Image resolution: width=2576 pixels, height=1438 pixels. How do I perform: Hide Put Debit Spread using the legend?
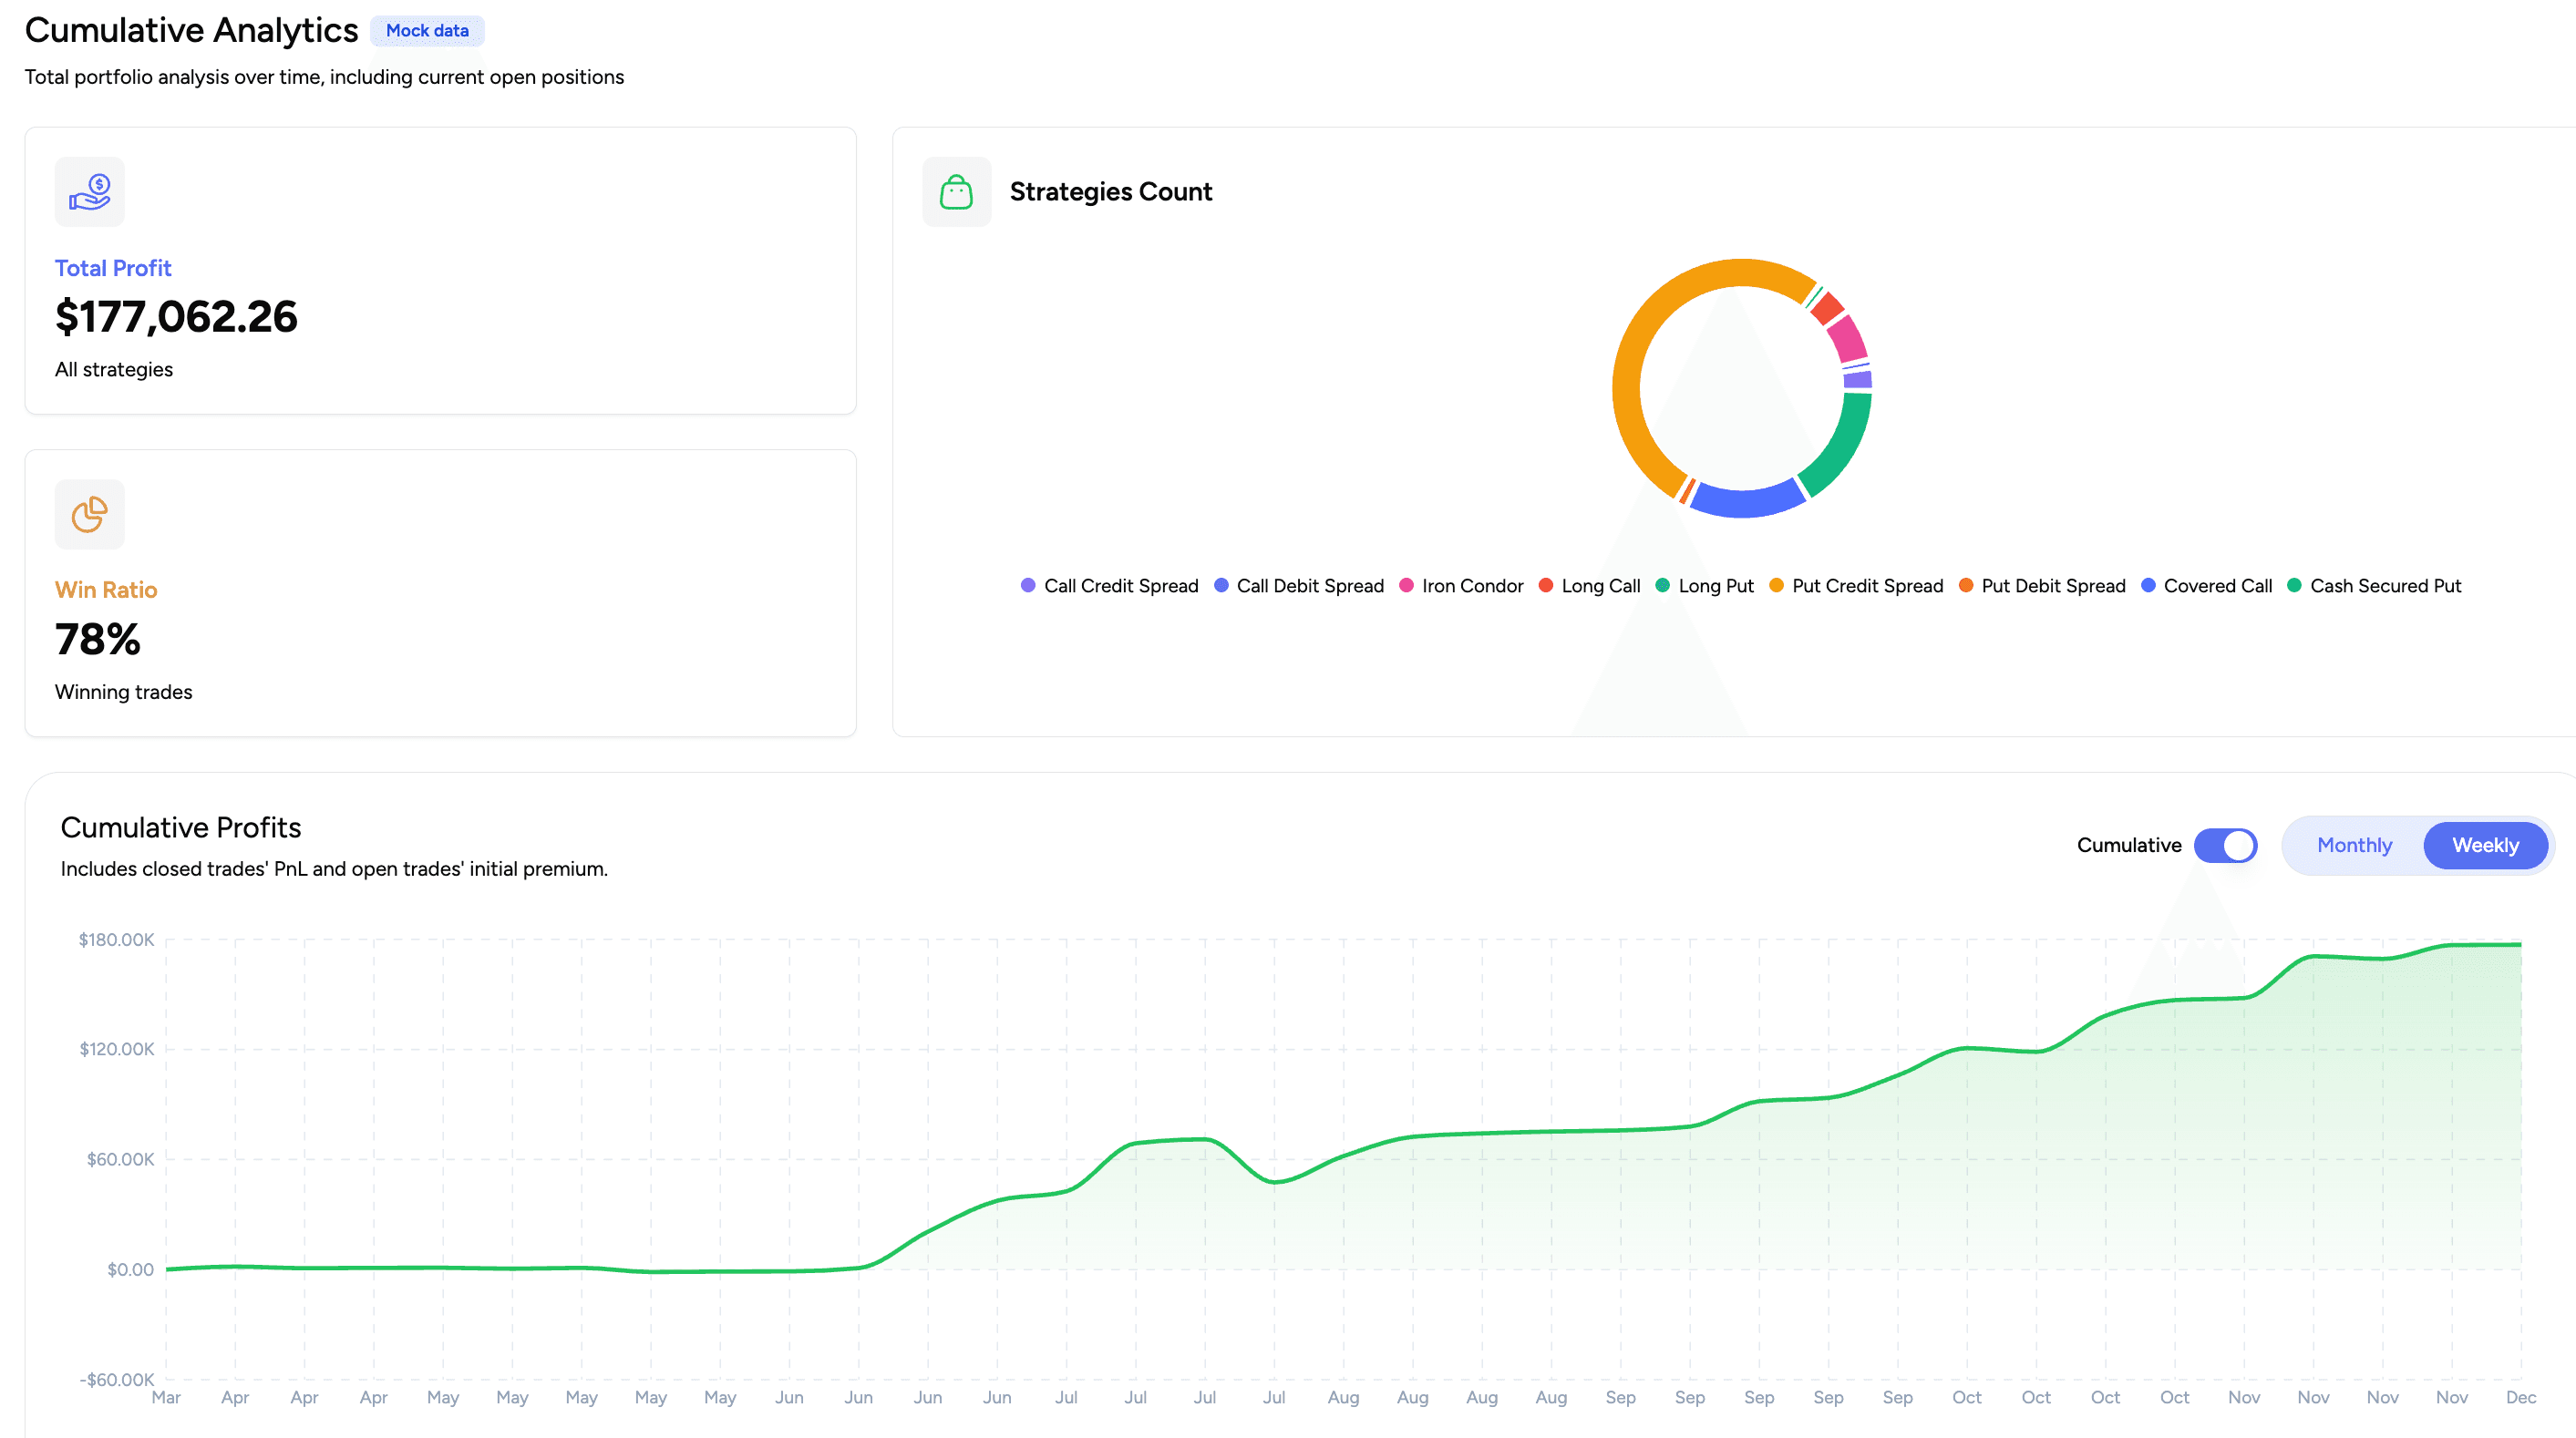point(1965,585)
